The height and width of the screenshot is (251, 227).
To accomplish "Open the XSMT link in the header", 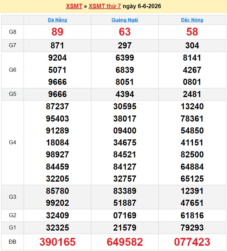I will pos(74,6).
